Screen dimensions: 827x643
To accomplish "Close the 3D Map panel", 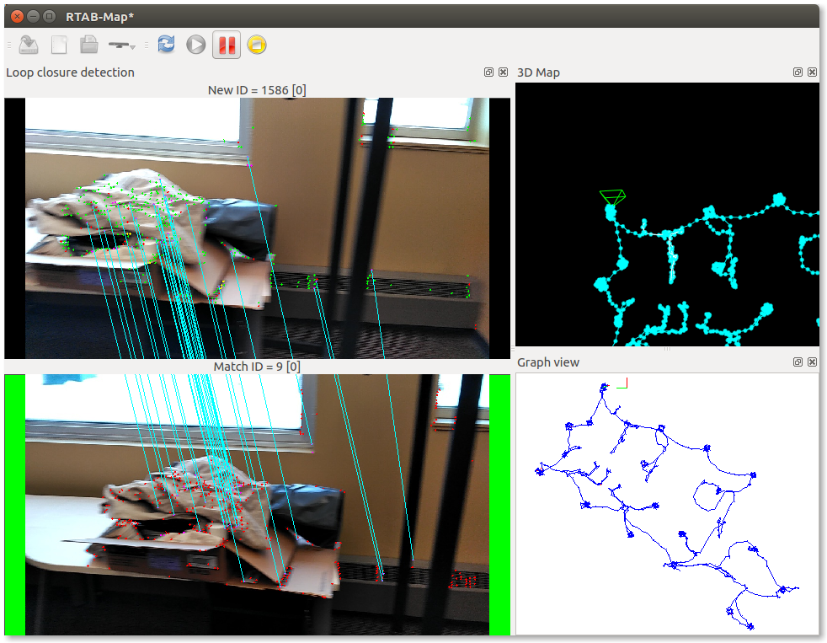I will pos(812,72).
